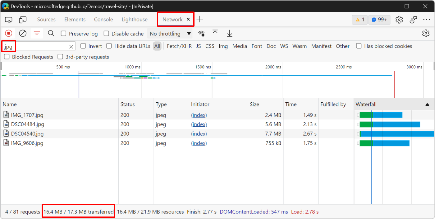
Task: Switch to the Console tab
Action: pyautogui.click(x=103, y=19)
